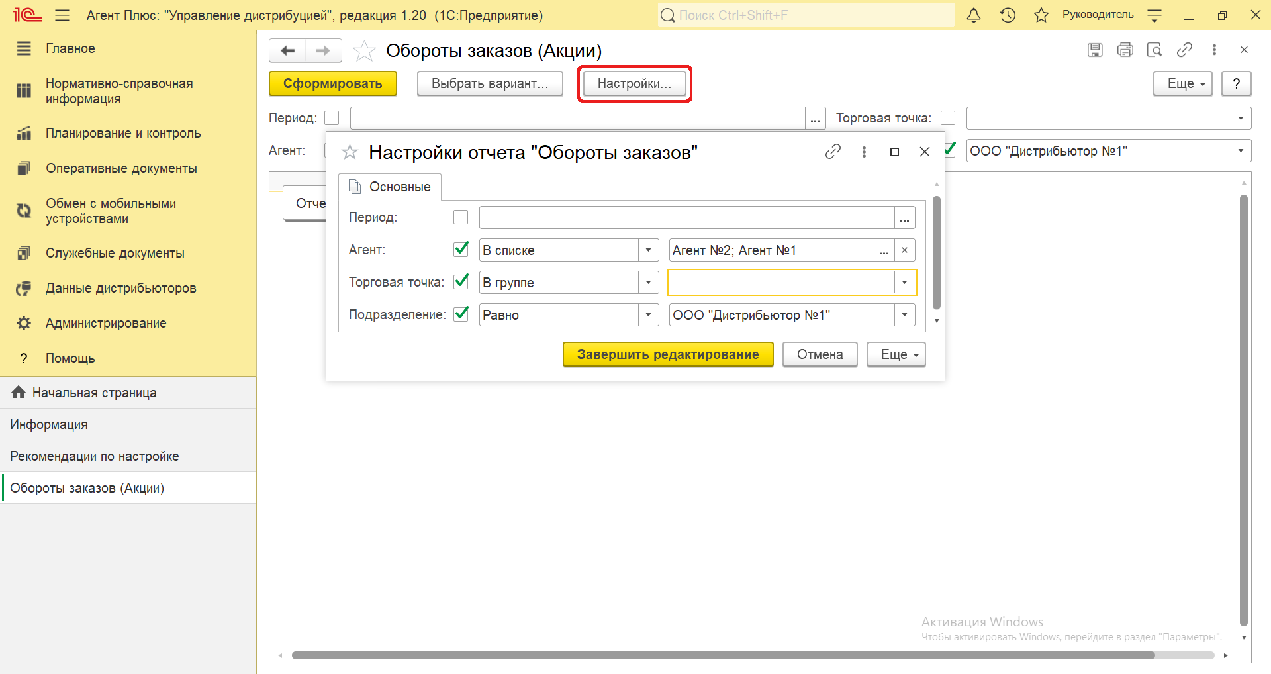Toggle Период checkbox in report header

point(332,118)
